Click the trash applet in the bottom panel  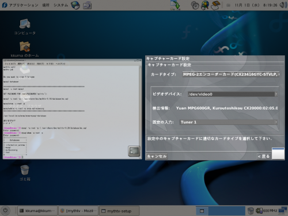[x=251, y=211]
